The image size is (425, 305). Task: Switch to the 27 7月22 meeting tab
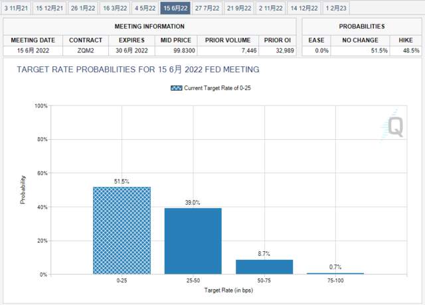point(207,8)
